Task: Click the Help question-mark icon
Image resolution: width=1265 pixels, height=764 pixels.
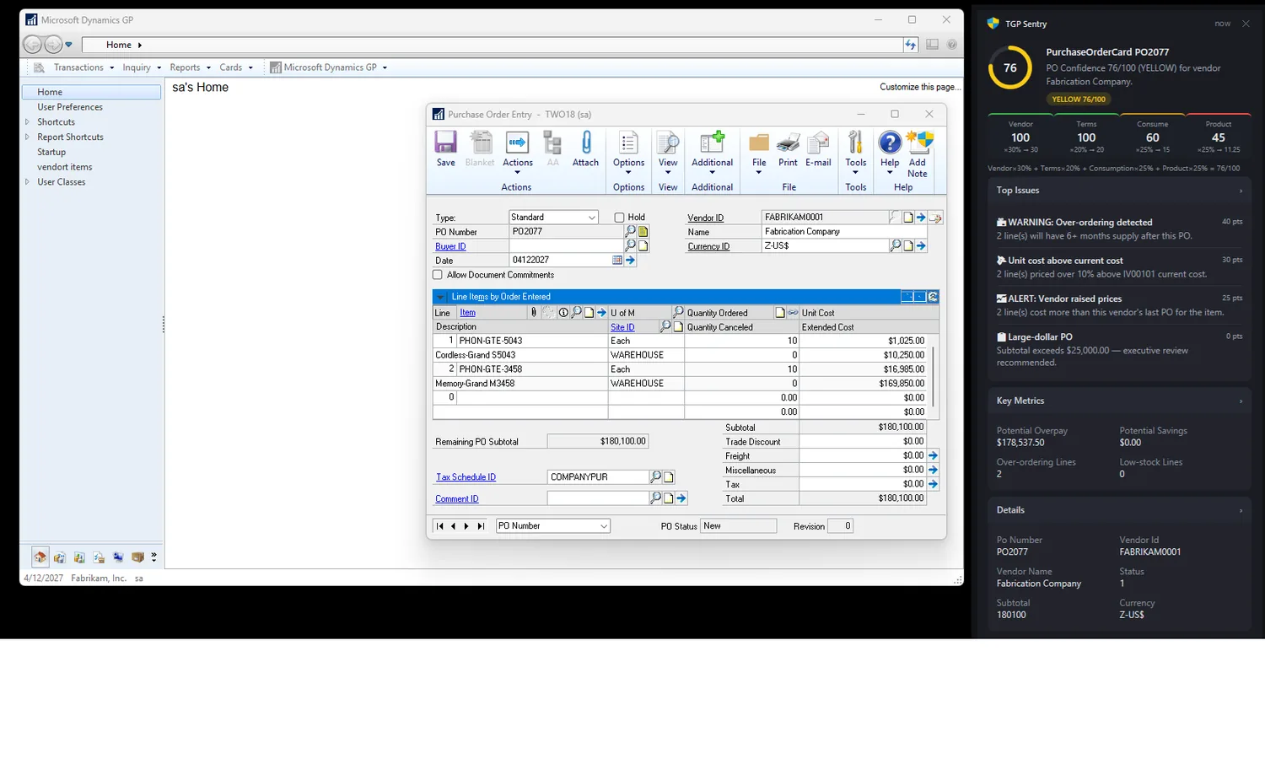Action: click(x=890, y=143)
